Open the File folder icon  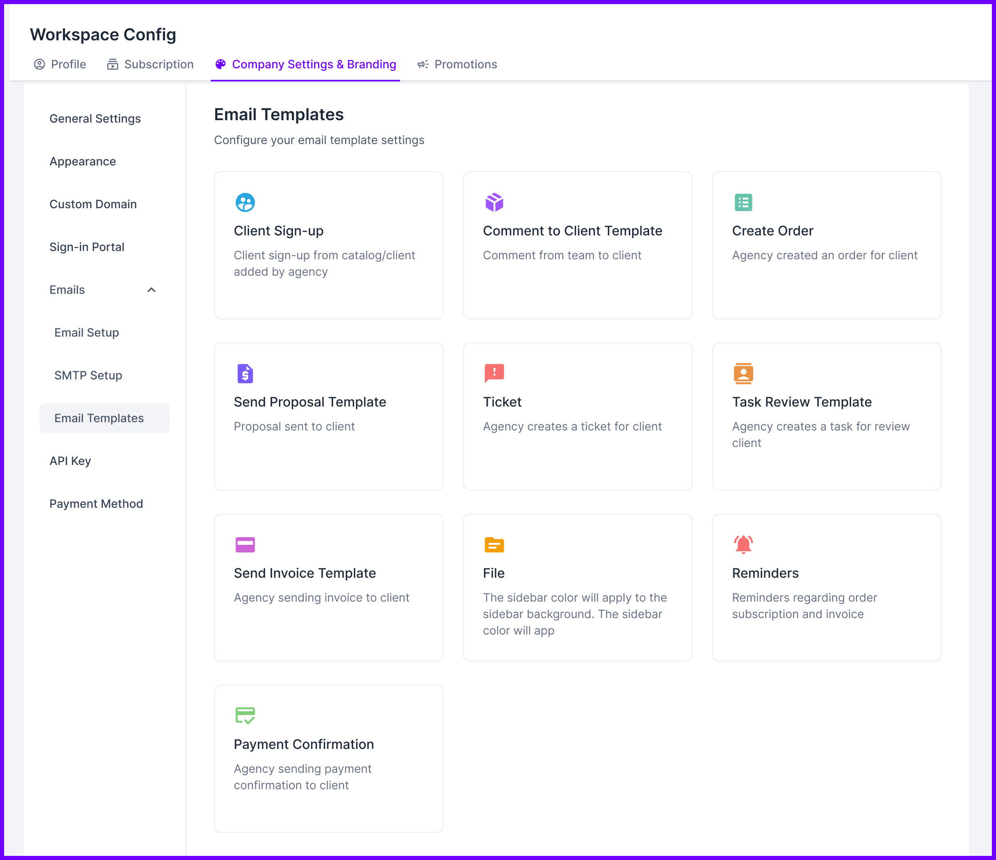[x=494, y=544]
